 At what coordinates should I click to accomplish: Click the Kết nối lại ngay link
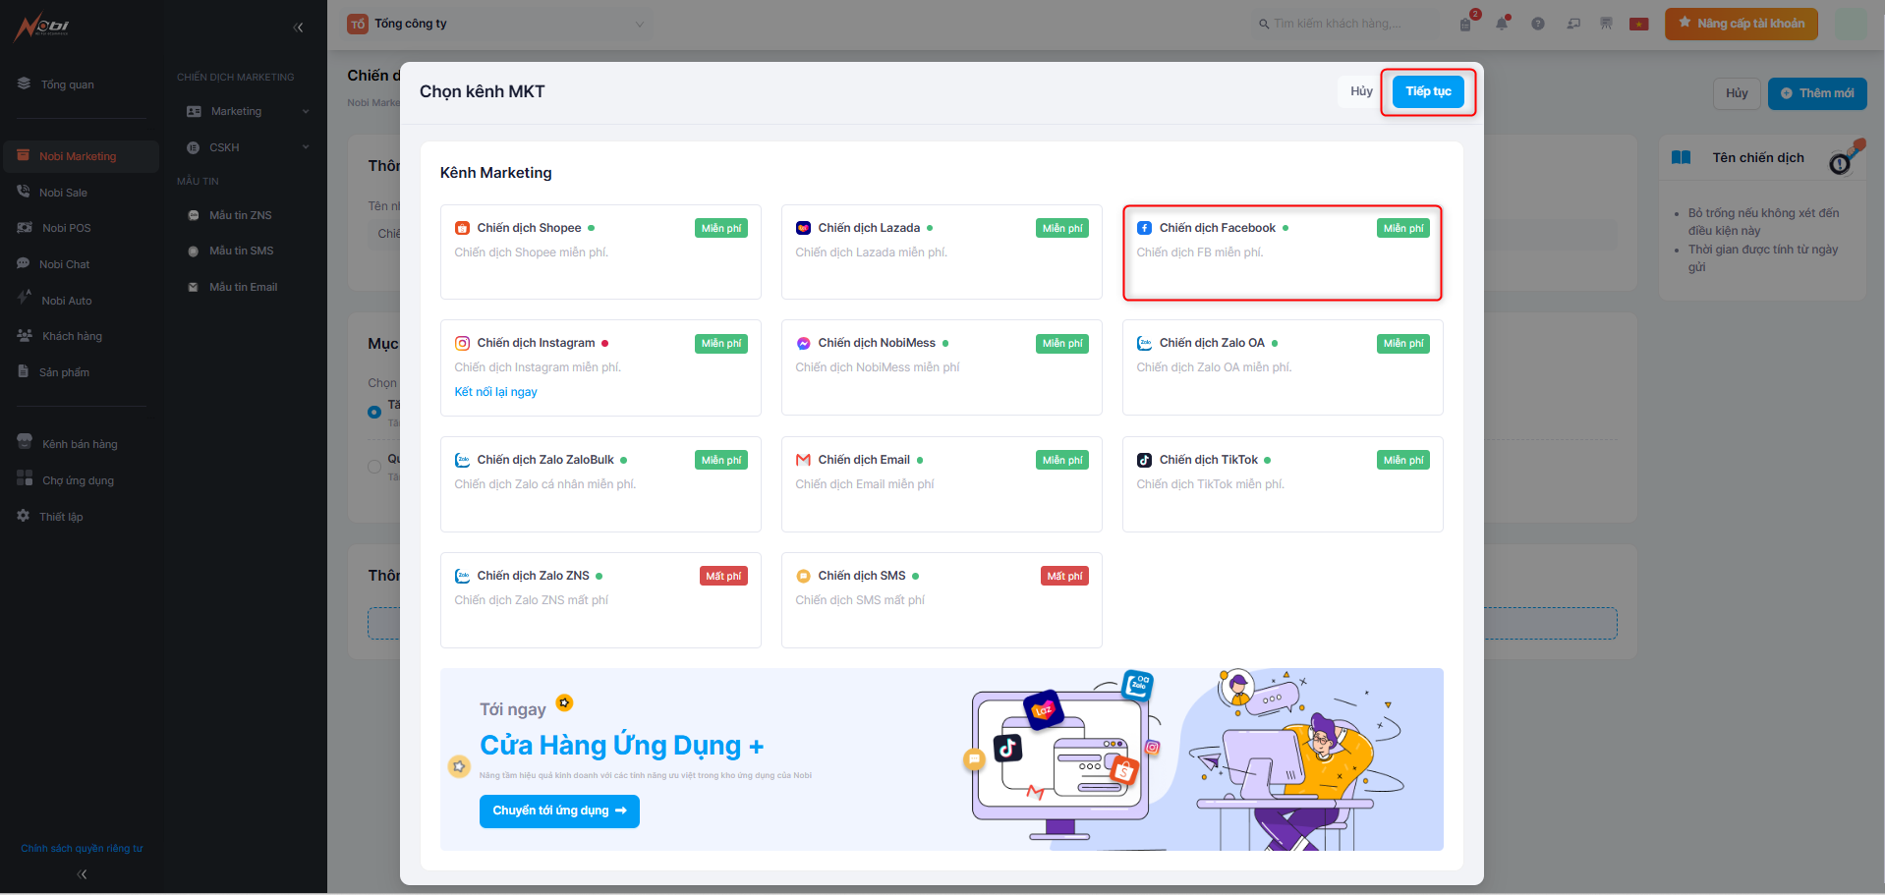tap(495, 392)
